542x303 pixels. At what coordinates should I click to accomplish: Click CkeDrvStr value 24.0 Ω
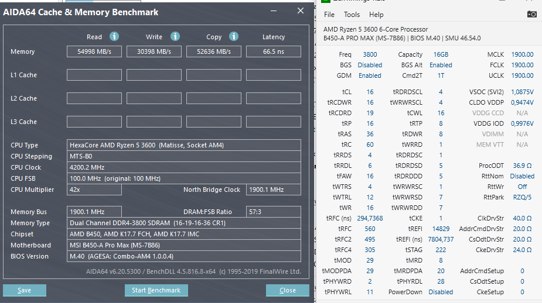[x=522, y=250]
